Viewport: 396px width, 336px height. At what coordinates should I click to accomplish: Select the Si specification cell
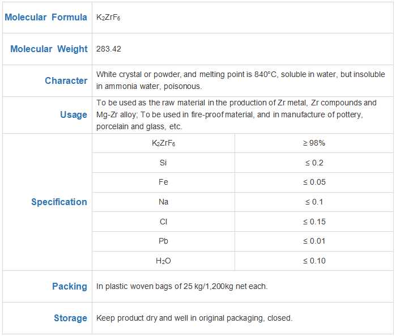pos(163,163)
